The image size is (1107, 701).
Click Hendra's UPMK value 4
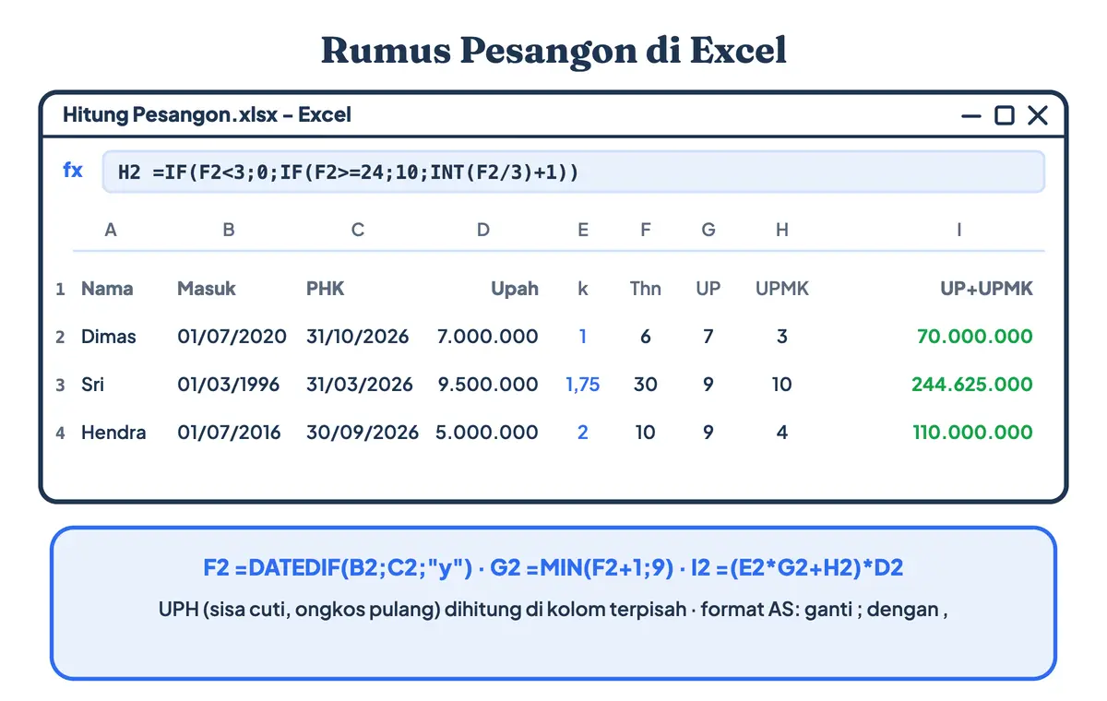pos(782,433)
